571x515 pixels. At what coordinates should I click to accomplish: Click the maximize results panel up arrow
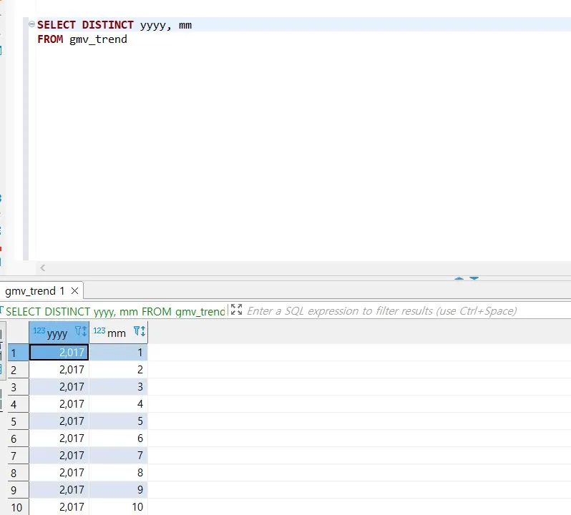[x=459, y=278]
